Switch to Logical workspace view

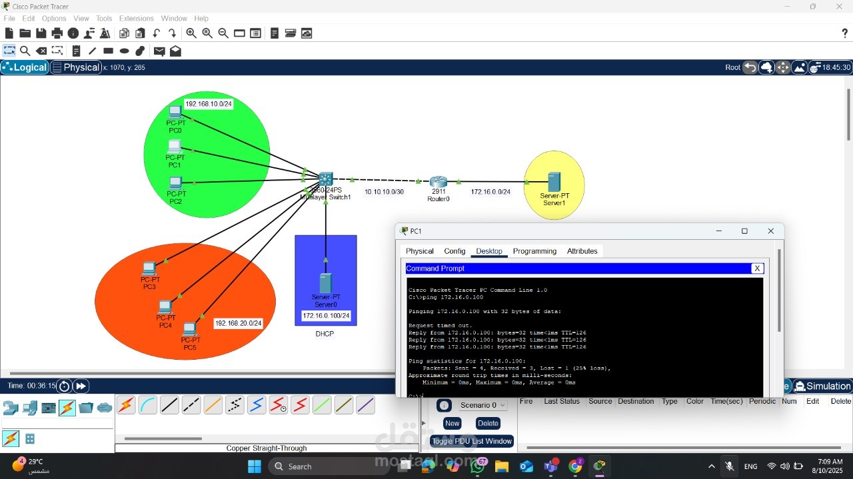tap(25, 67)
